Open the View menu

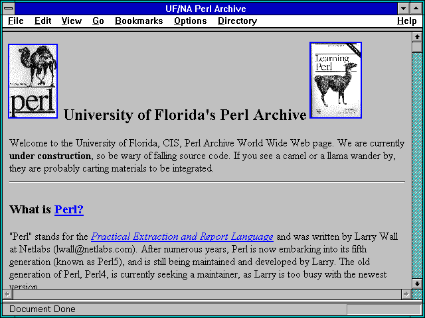71,21
